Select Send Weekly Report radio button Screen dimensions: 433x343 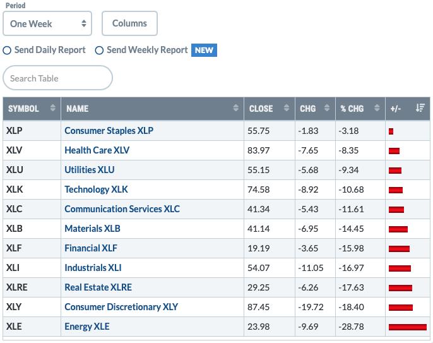pos(99,51)
